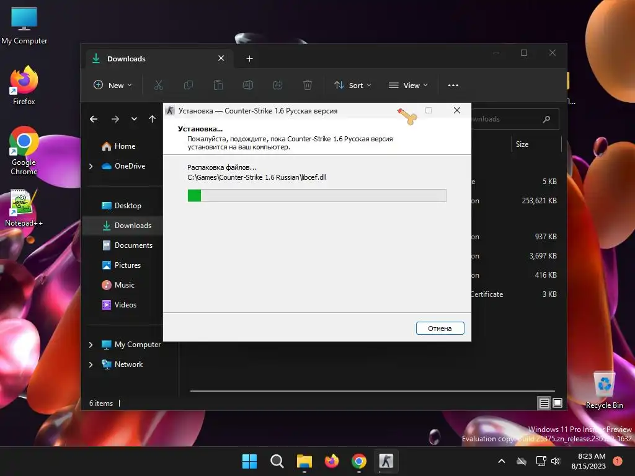Go back using the back arrow

click(x=94, y=119)
